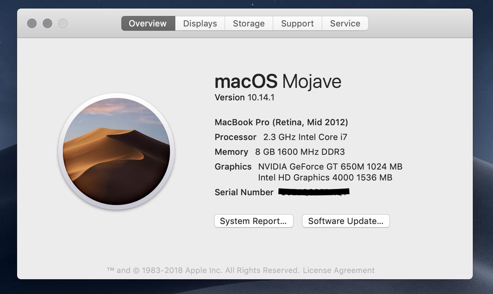This screenshot has width=493, height=294.
Task: Click the 8 GB 1600 MHz DDR3 memory value
Action: [x=300, y=152]
